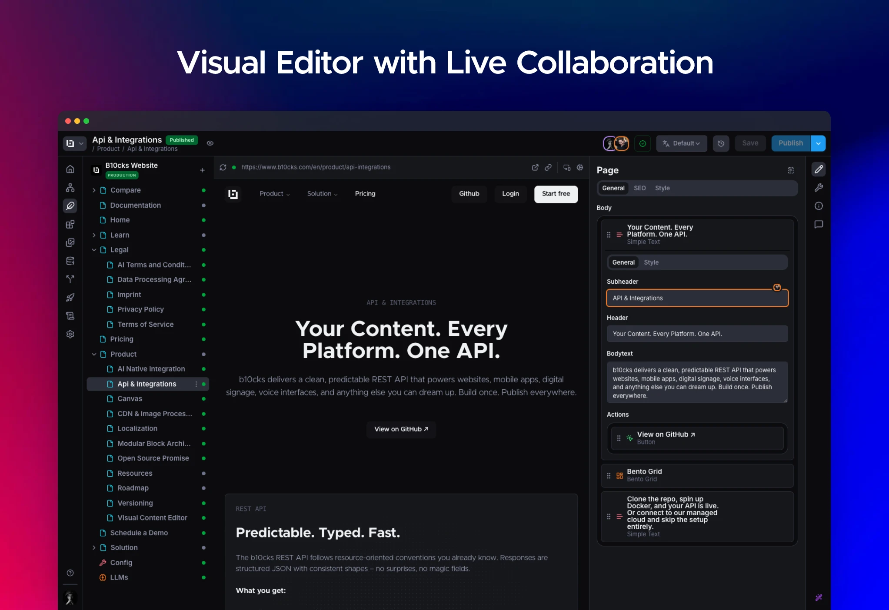889x610 pixels.
Task: Click the Header text input field
Action: [697, 334]
